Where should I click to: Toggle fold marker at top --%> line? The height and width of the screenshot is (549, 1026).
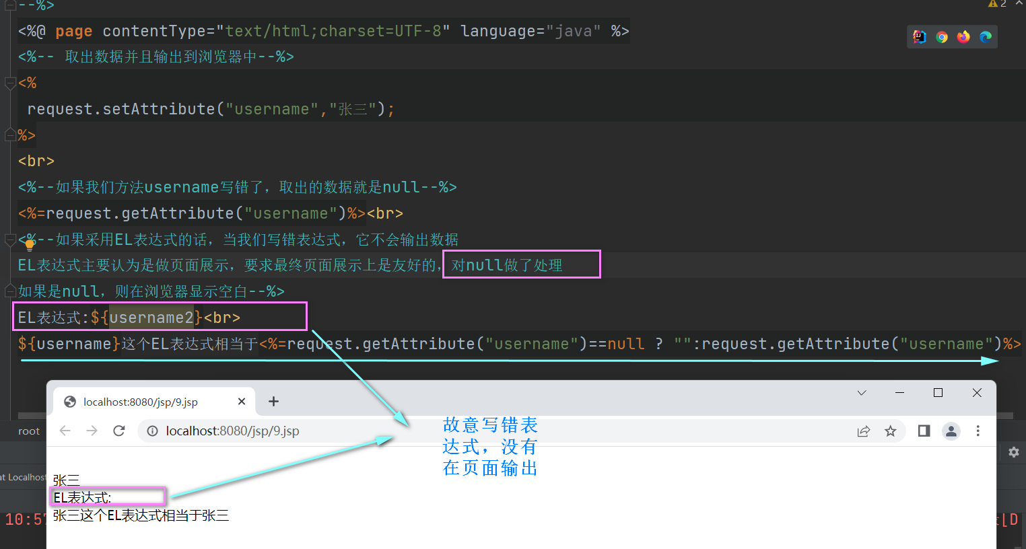(x=9, y=5)
